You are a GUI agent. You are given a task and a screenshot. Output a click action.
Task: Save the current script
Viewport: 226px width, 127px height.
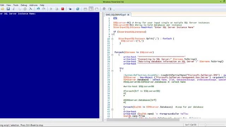click(x=8, y=9)
